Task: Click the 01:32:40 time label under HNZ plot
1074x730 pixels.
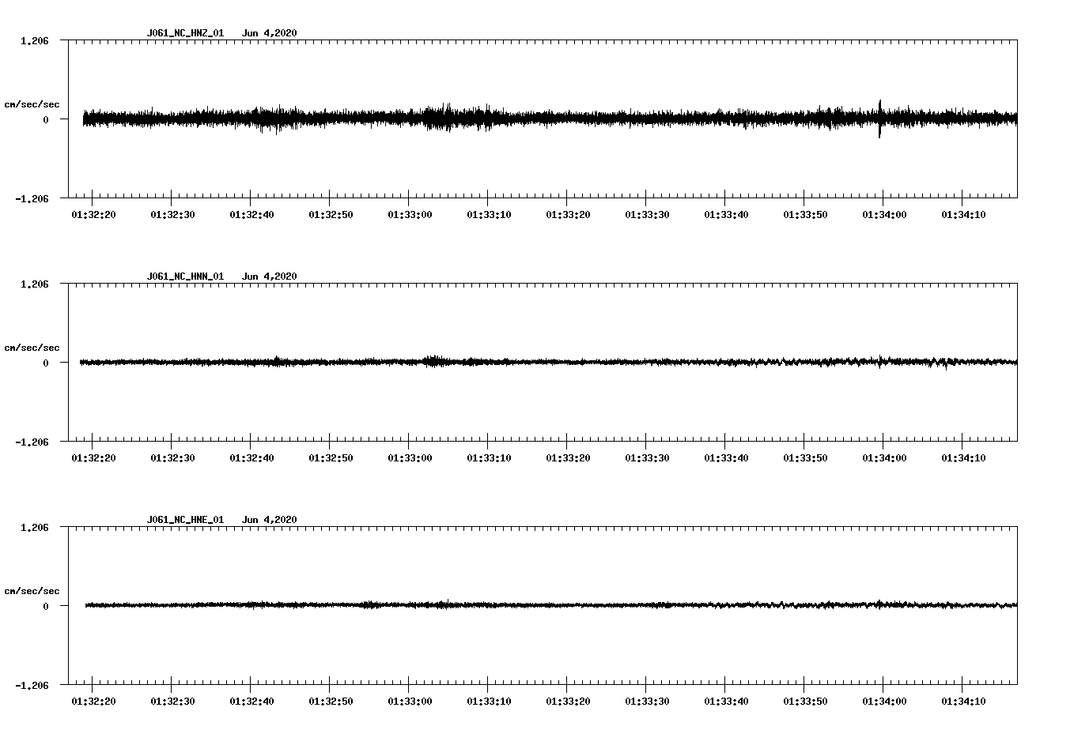Action: [x=251, y=215]
